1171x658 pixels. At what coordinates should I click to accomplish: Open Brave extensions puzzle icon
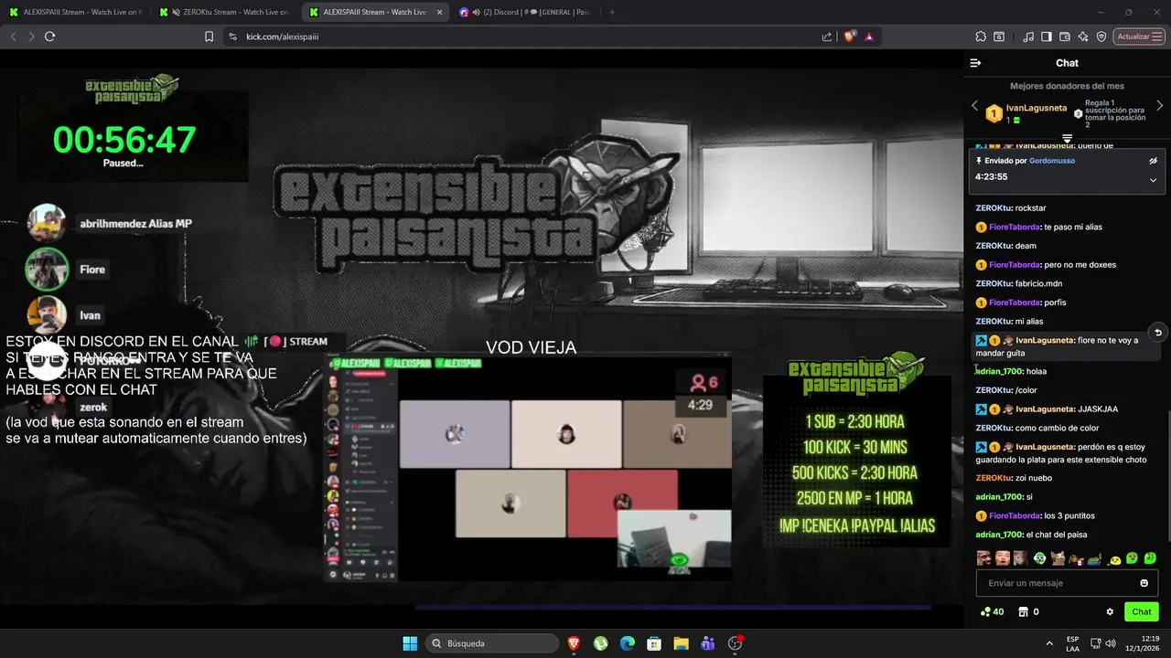click(981, 37)
